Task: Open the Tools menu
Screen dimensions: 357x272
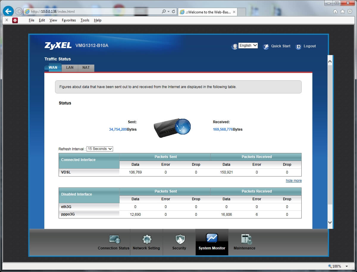Action: coord(85,20)
